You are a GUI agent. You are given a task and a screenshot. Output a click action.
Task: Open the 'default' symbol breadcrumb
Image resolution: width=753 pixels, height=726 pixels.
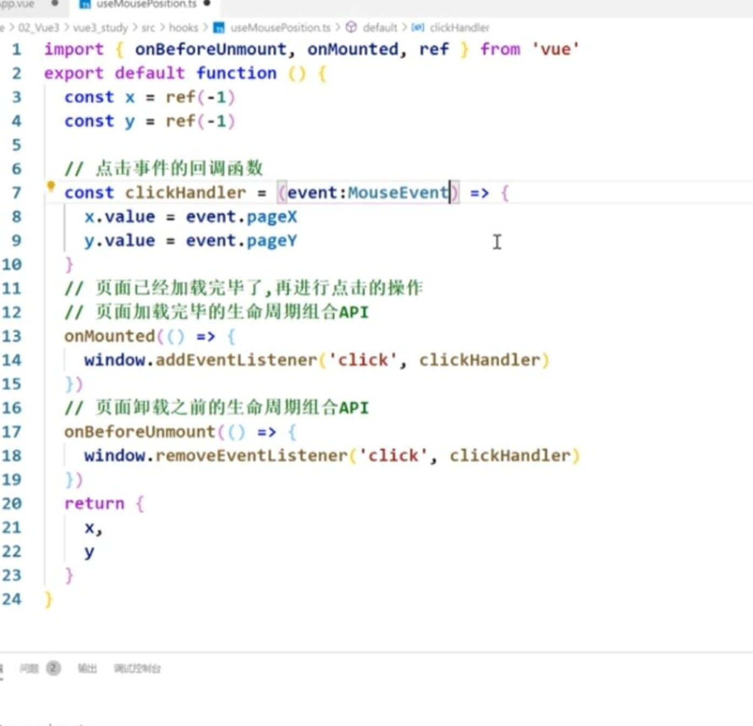click(x=380, y=28)
